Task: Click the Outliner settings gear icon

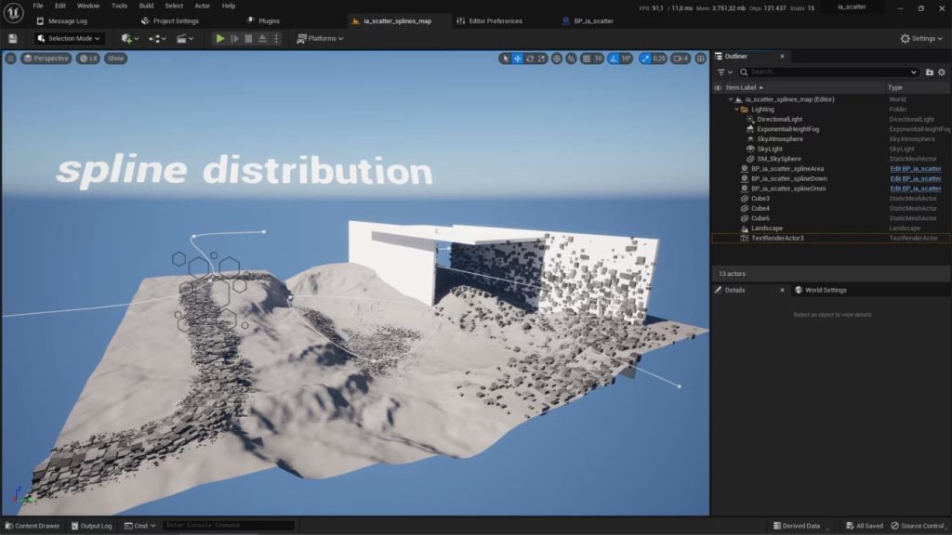Action: click(x=941, y=72)
